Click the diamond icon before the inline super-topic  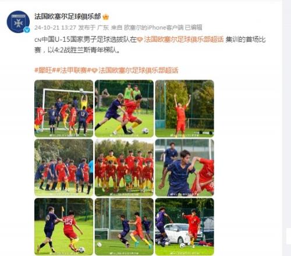140,40
